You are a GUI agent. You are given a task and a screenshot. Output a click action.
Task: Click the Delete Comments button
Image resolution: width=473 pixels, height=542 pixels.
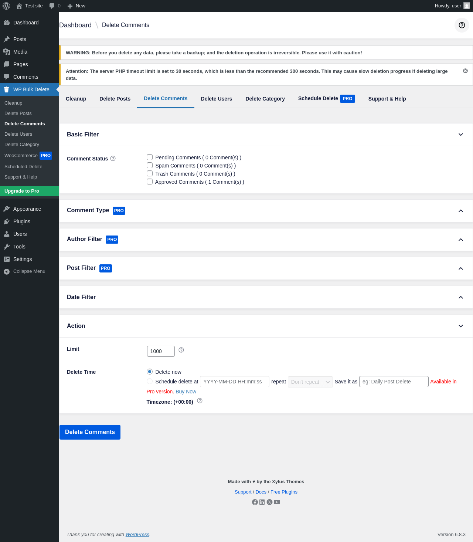click(90, 432)
